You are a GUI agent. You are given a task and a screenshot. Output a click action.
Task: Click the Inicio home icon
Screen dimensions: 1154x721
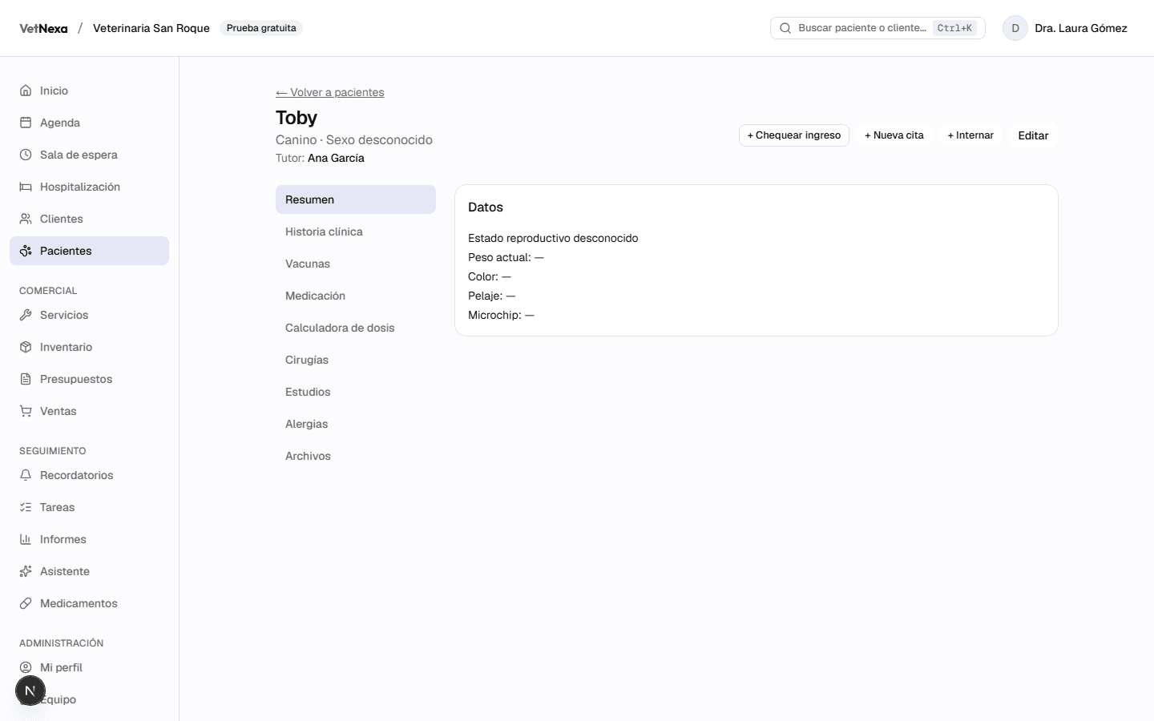(26, 91)
